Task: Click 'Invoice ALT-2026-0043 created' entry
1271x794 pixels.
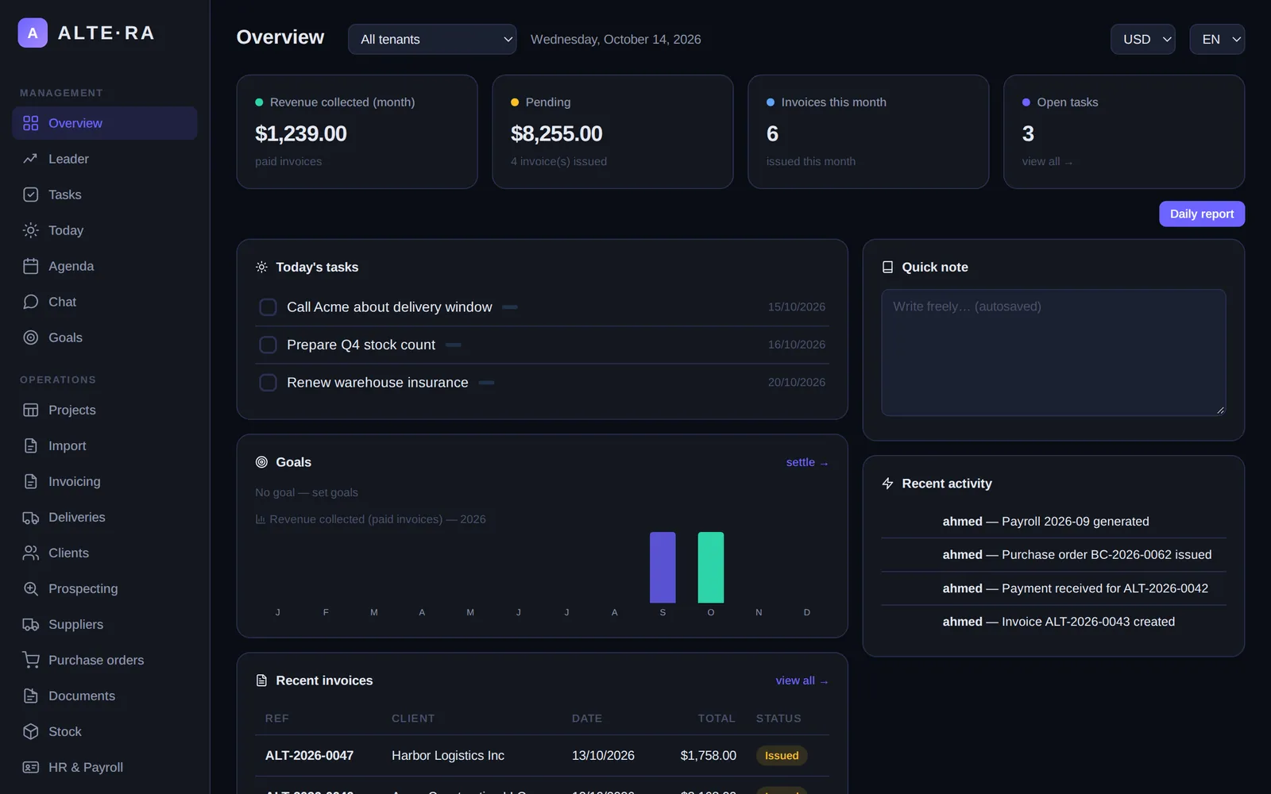Action: point(1053,622)
